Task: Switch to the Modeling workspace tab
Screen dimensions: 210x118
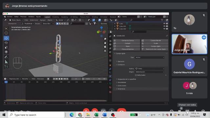Action: click(55, 17)
